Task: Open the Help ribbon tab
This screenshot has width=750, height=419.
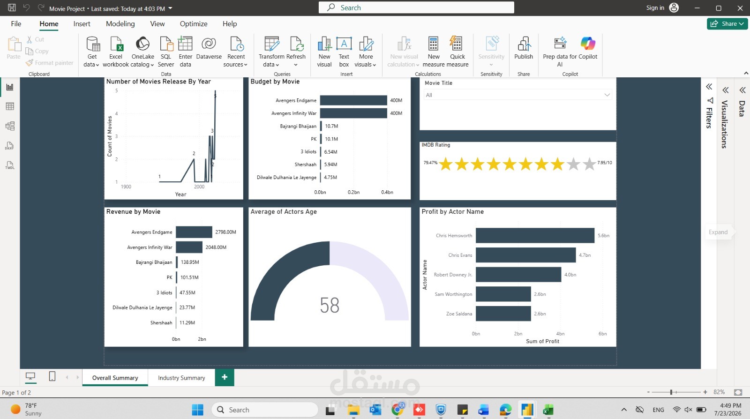Action: (x=230, y=24)
